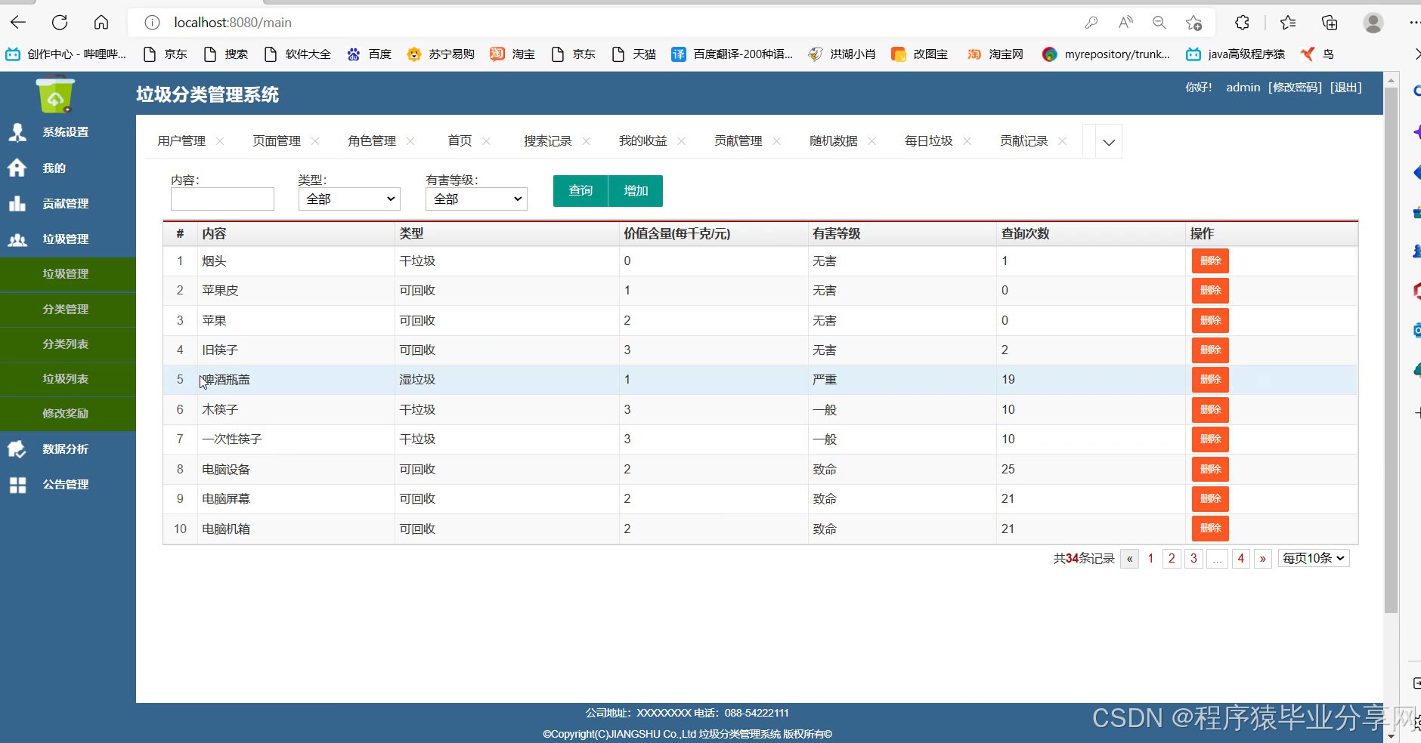Click the page vertical scrollbar

[1391, 350]
